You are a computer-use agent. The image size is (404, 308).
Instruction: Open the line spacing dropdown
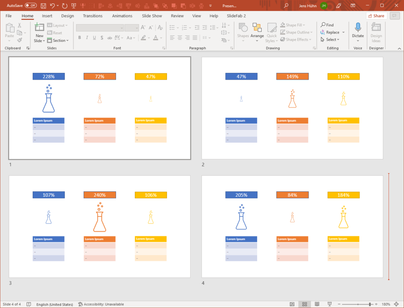214,27
